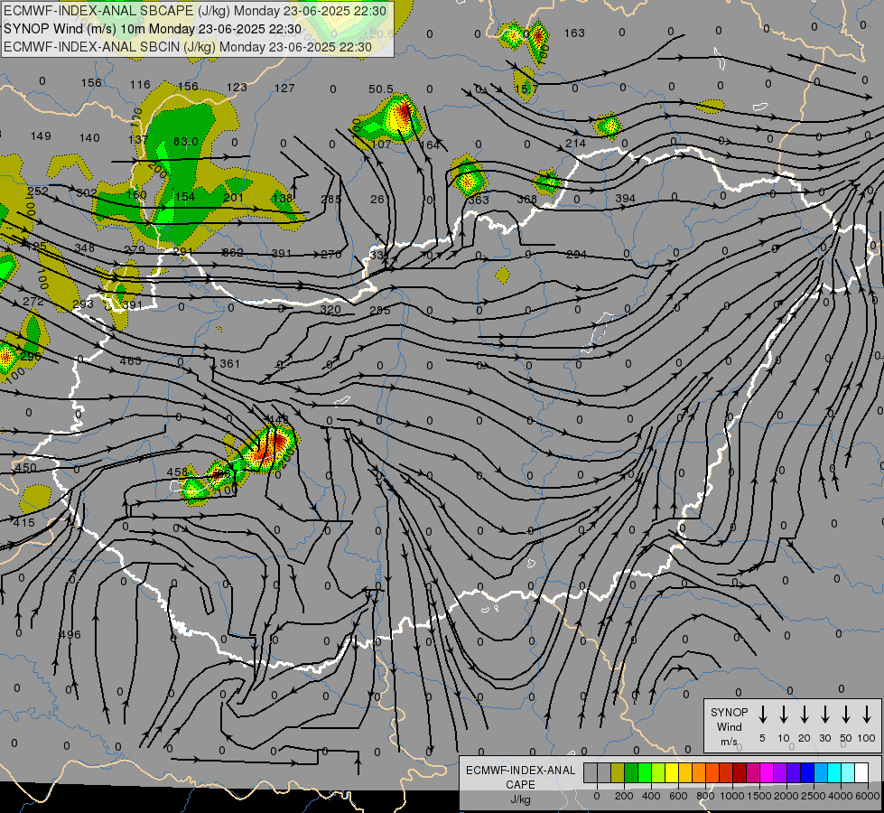Click the SYNOP Wind m/s legend label

pos(729,726)
